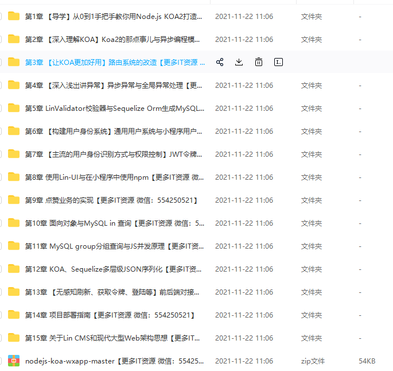Click the folder icon of 第15章 关于Lin CMS

[14, 338]
